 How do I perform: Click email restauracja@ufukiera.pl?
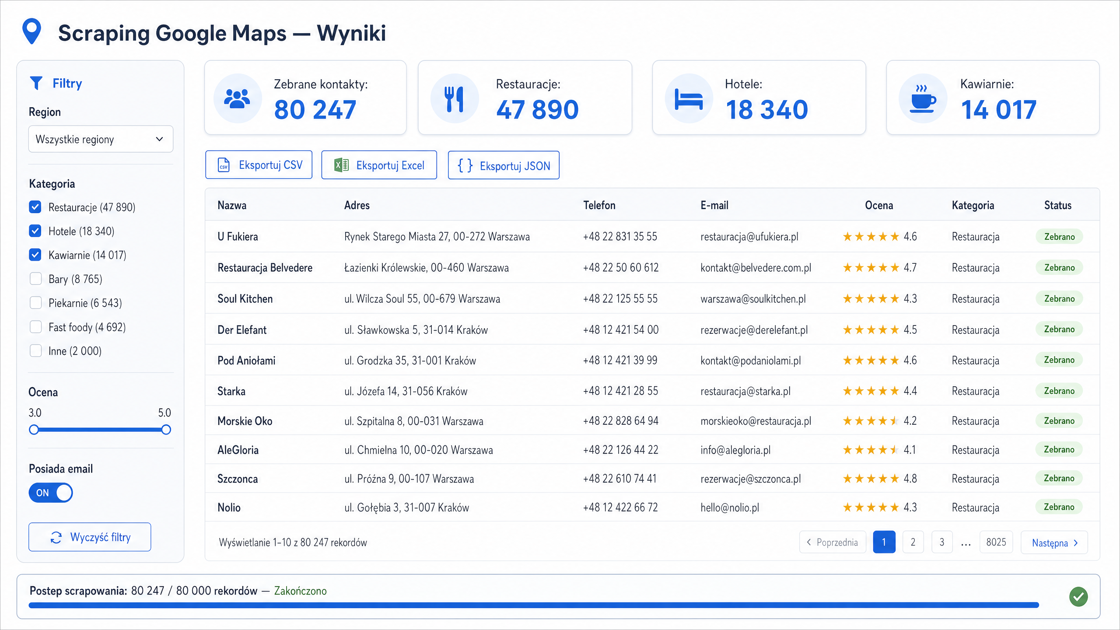[x=749, y=237]
